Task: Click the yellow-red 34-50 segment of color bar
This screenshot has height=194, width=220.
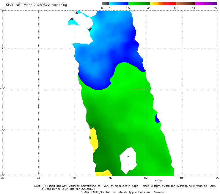Action: pos(163,4)
